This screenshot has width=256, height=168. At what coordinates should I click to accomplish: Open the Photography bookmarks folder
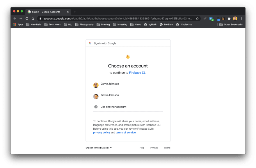[84, 25]
